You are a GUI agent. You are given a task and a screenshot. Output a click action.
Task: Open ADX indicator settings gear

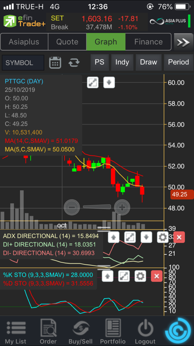coord(163,237)
